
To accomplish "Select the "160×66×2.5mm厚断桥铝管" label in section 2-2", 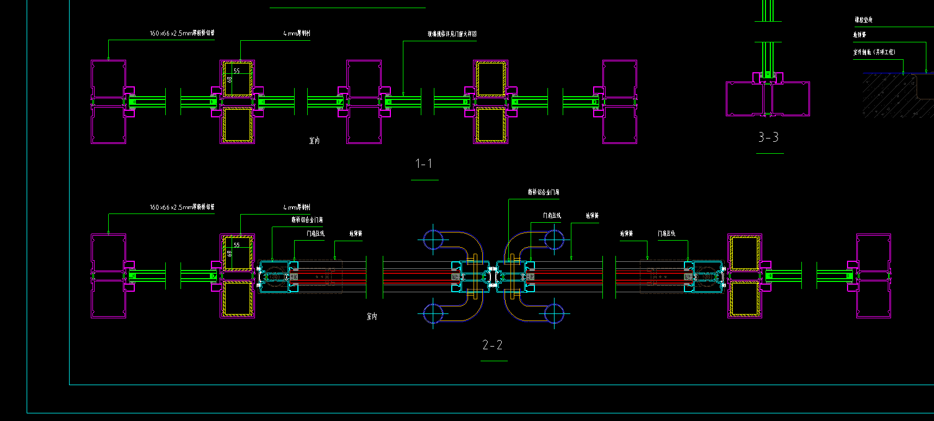I will 182,207.
